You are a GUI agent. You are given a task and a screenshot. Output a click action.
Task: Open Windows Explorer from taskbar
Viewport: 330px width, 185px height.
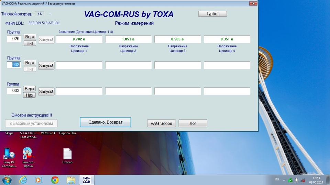pos(71,180)
